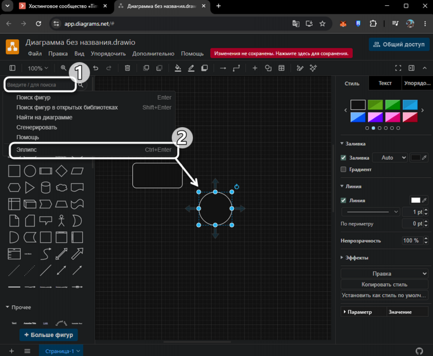Viewport: 433px width, 356px height.
Task: Open the 100% zoom dropdown
Action: [x=38, y=68]
